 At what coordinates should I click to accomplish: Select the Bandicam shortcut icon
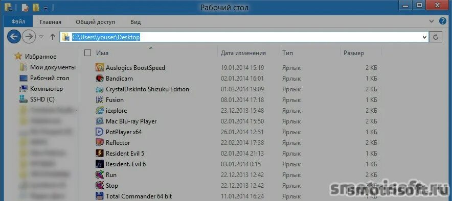point(100,79)
